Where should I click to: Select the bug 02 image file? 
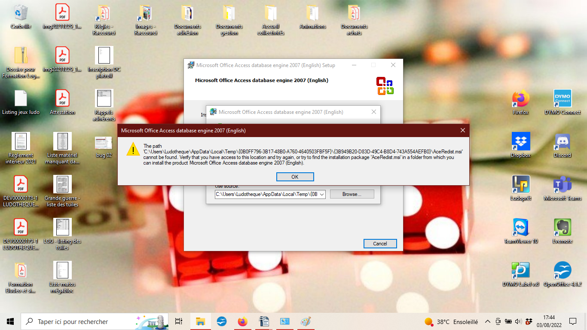click(104, 147)
